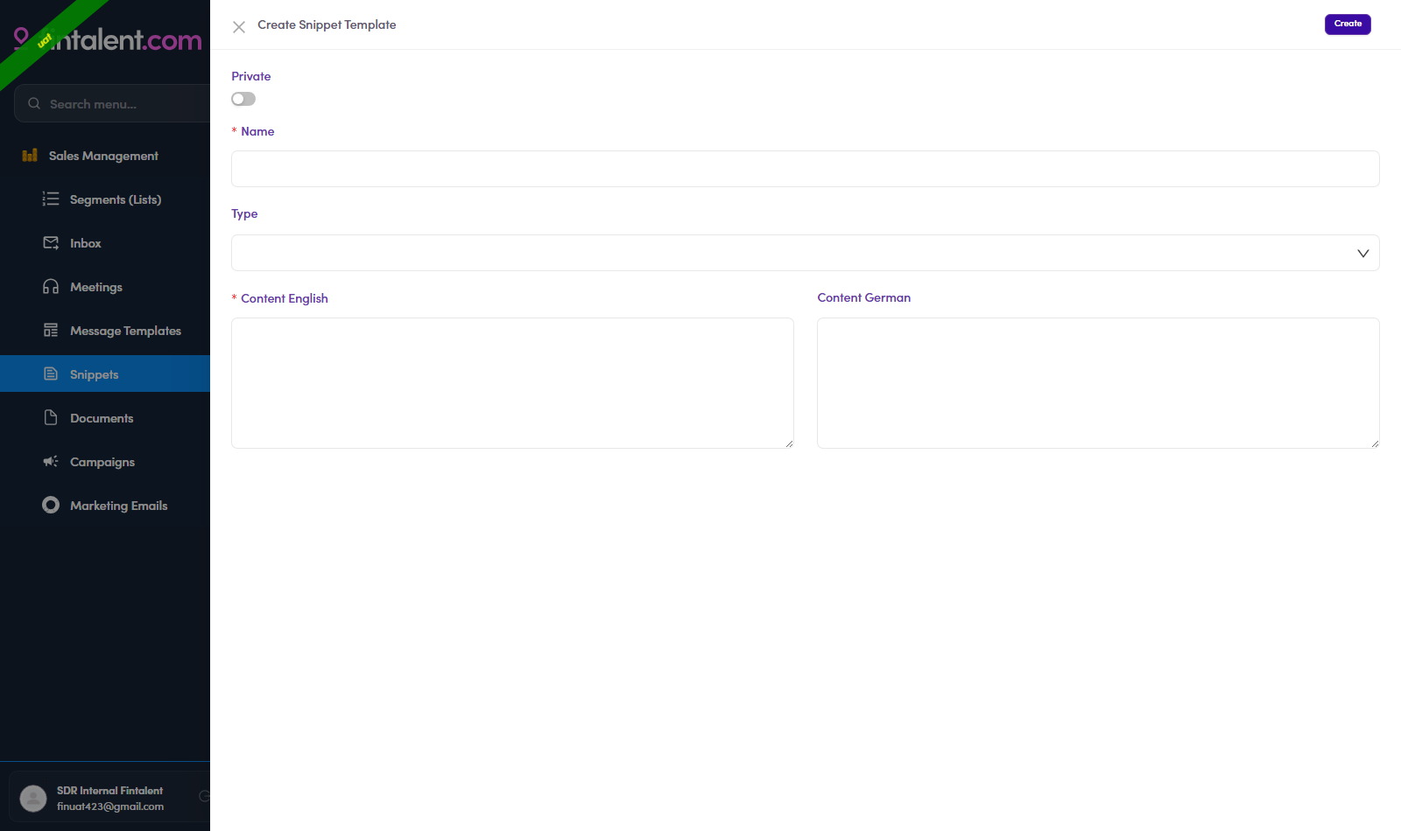Click into the Content German textarea
The width and height of the screenshot is (1401, 831).
tap(1098, 383)
